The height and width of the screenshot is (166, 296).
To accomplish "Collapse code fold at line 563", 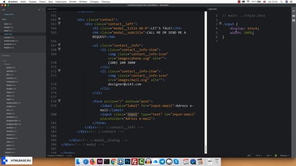I will tap(59, 24).
